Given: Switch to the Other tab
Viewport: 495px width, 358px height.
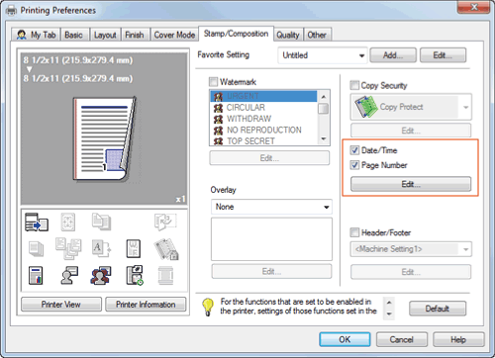Looking at the screenshot, I should pyautogui.click(x=317, y=35).
